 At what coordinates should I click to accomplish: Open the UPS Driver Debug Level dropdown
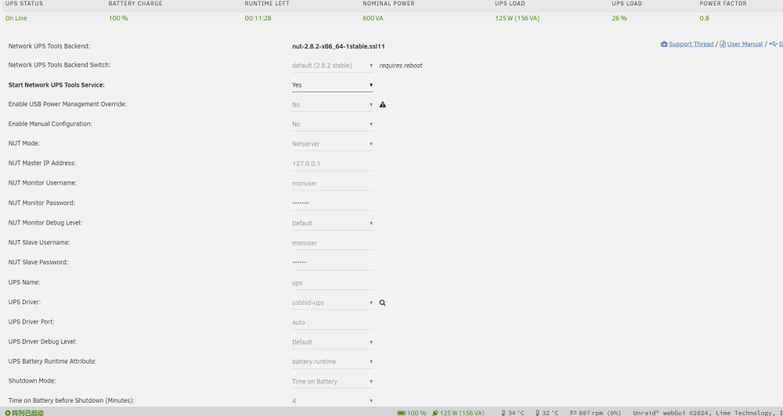[333, 342]
